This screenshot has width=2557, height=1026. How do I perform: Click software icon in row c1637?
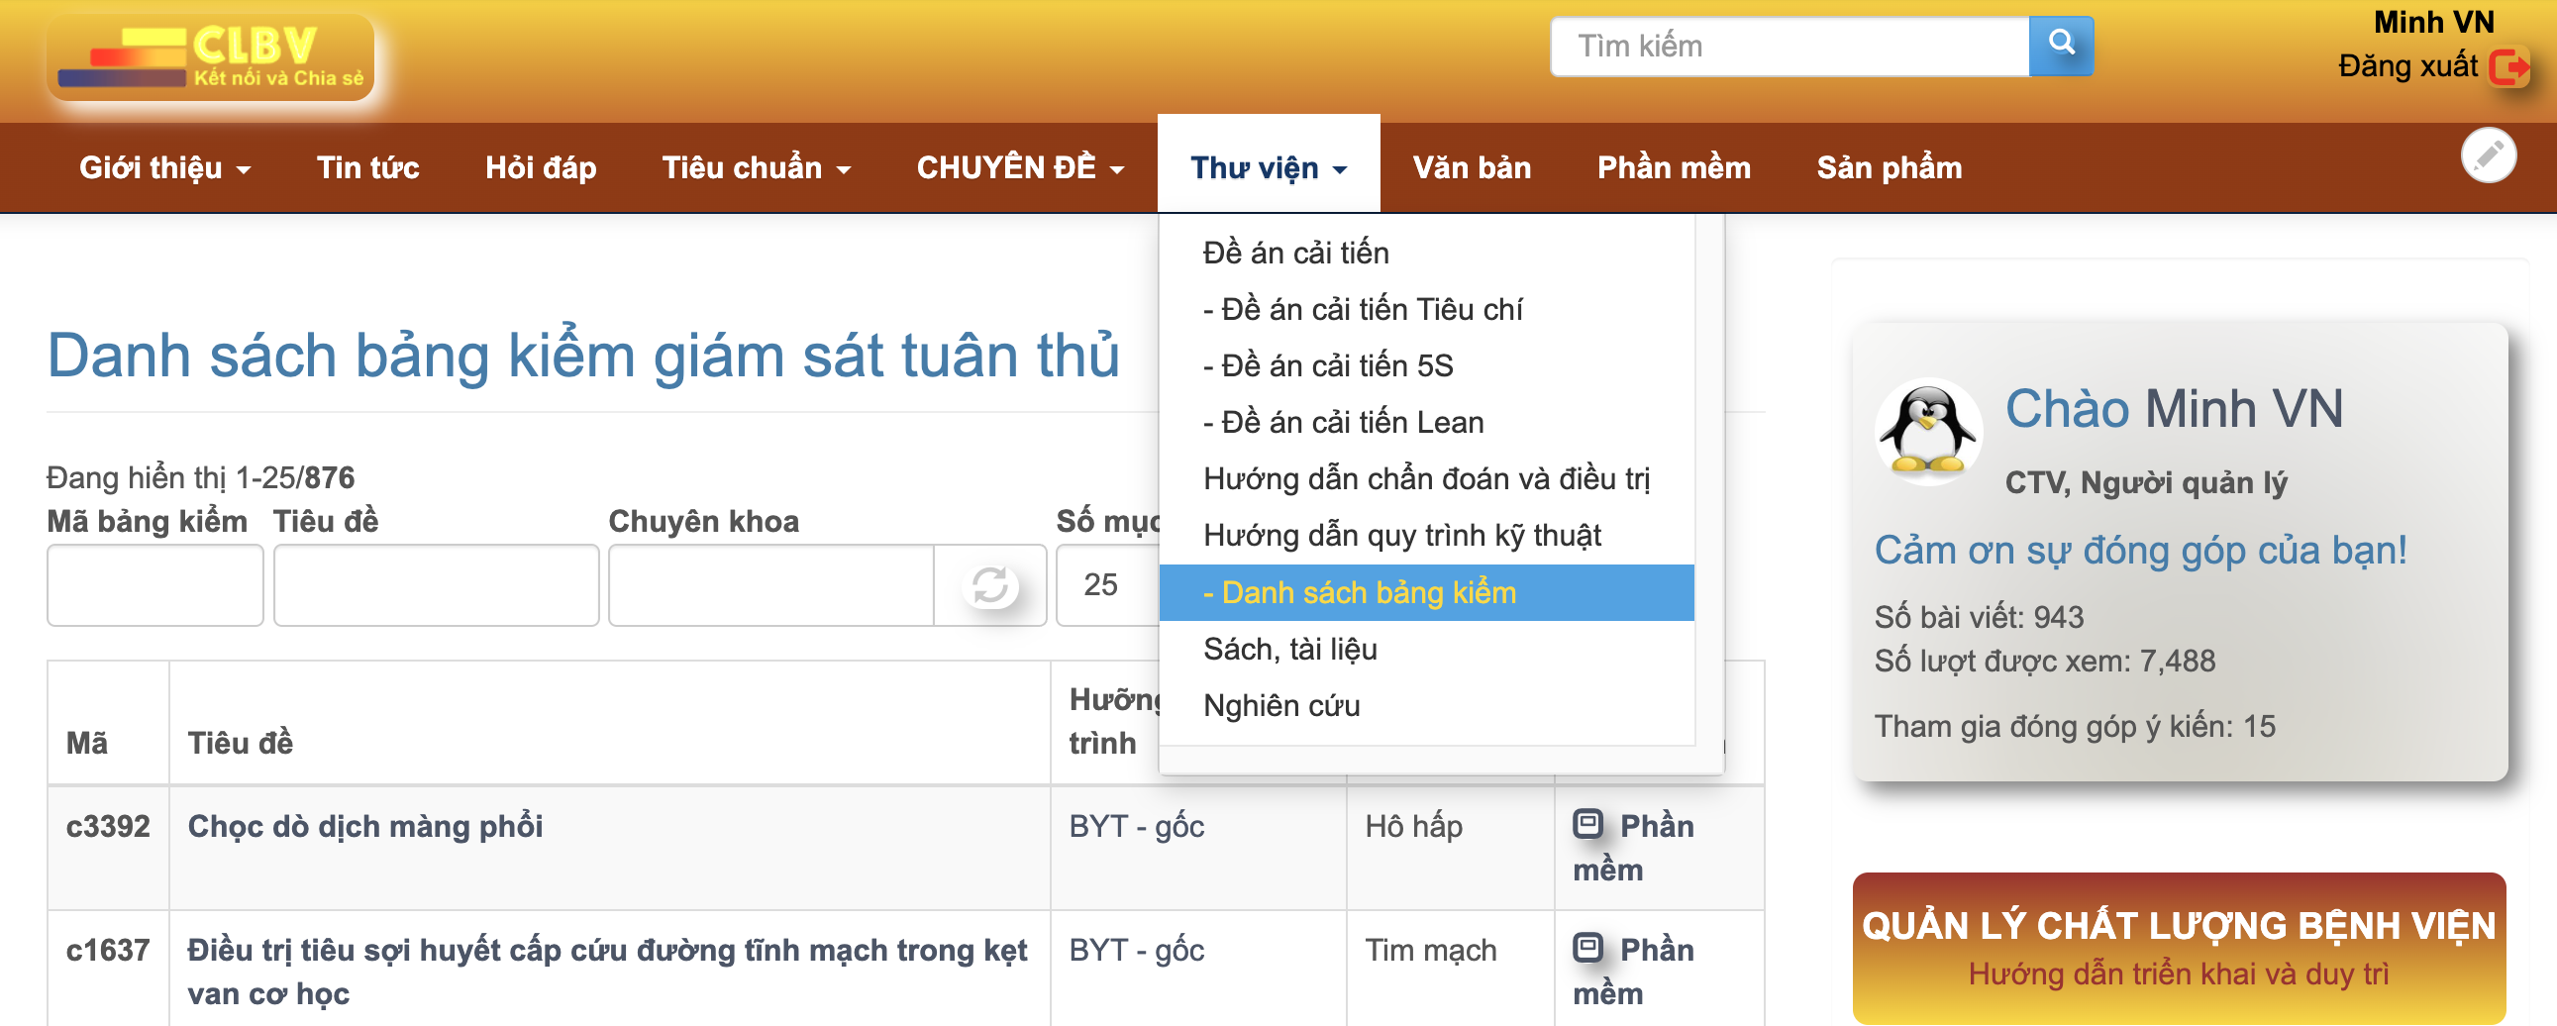click(x=1588, y=948)
